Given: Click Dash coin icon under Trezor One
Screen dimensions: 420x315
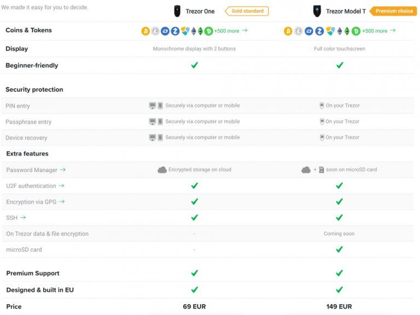Looking at the screenshot, I should 165,31.
